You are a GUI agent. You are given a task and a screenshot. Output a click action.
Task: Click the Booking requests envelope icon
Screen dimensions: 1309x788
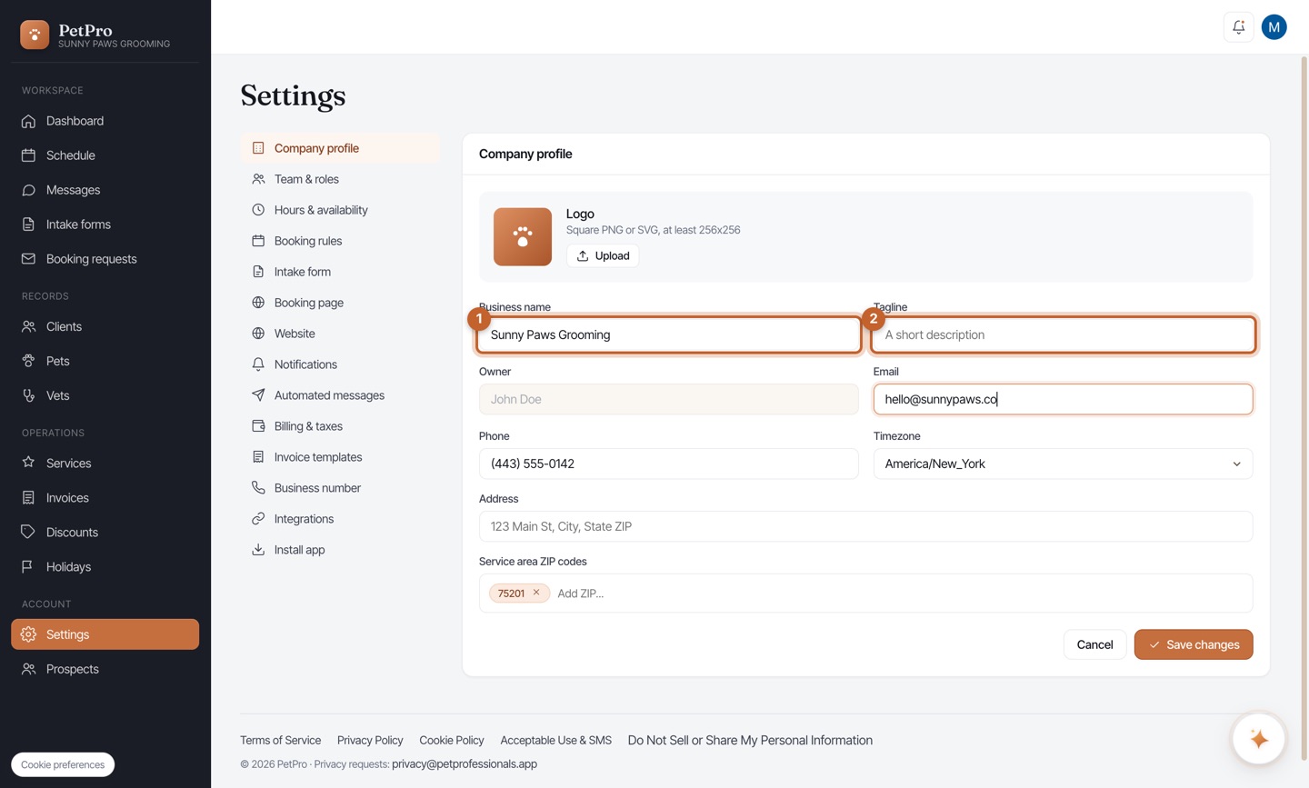pos(28,259)
